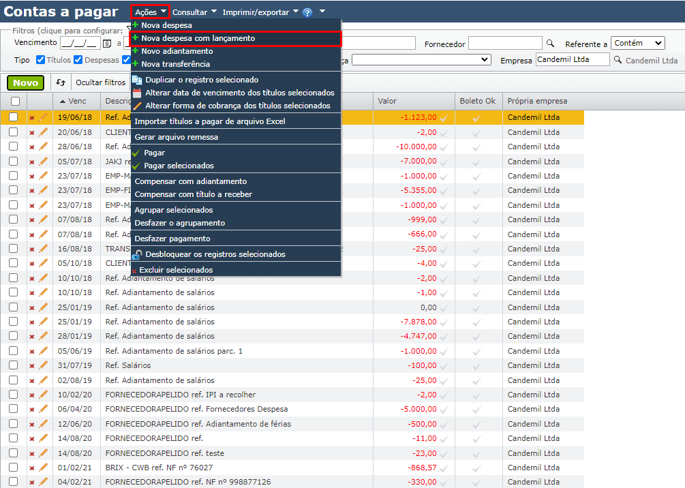Click checkmark beside value -868,57
The width and height of the screenshot is (685, 488).
[x=444, y=468]
